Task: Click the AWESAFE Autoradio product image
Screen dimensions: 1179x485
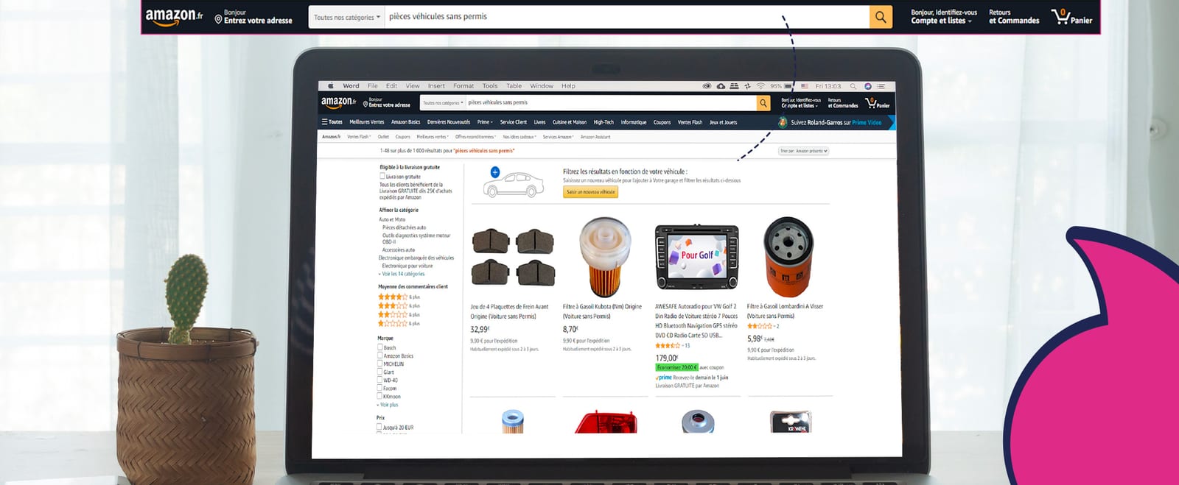Action: [x=696, y=257]
